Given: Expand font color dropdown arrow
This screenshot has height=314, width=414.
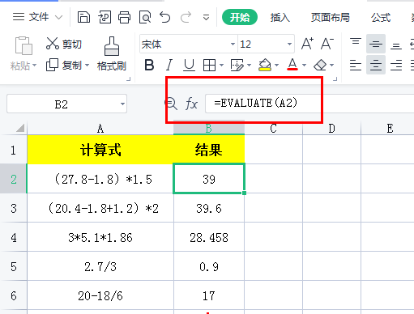Looking at the screenshot, I should click(305, 65).
